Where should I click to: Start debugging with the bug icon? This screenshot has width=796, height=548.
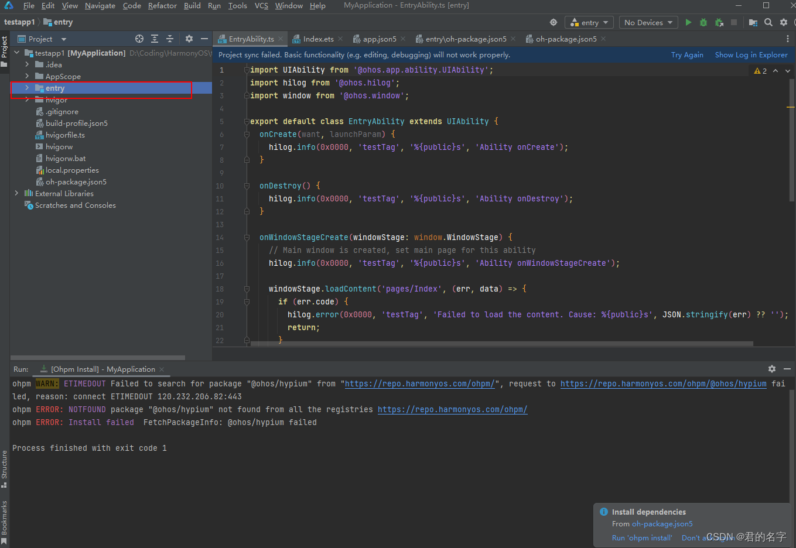click(x=703, y=22)
